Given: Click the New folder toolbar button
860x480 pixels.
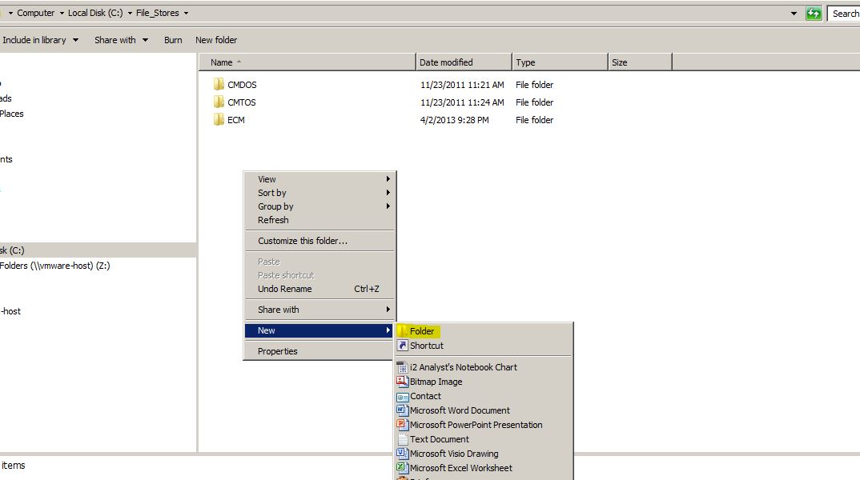Looking at the screenshot, I should [216, 39].
